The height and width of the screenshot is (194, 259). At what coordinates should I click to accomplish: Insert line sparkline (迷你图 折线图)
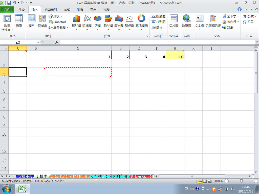coord(158,16)
